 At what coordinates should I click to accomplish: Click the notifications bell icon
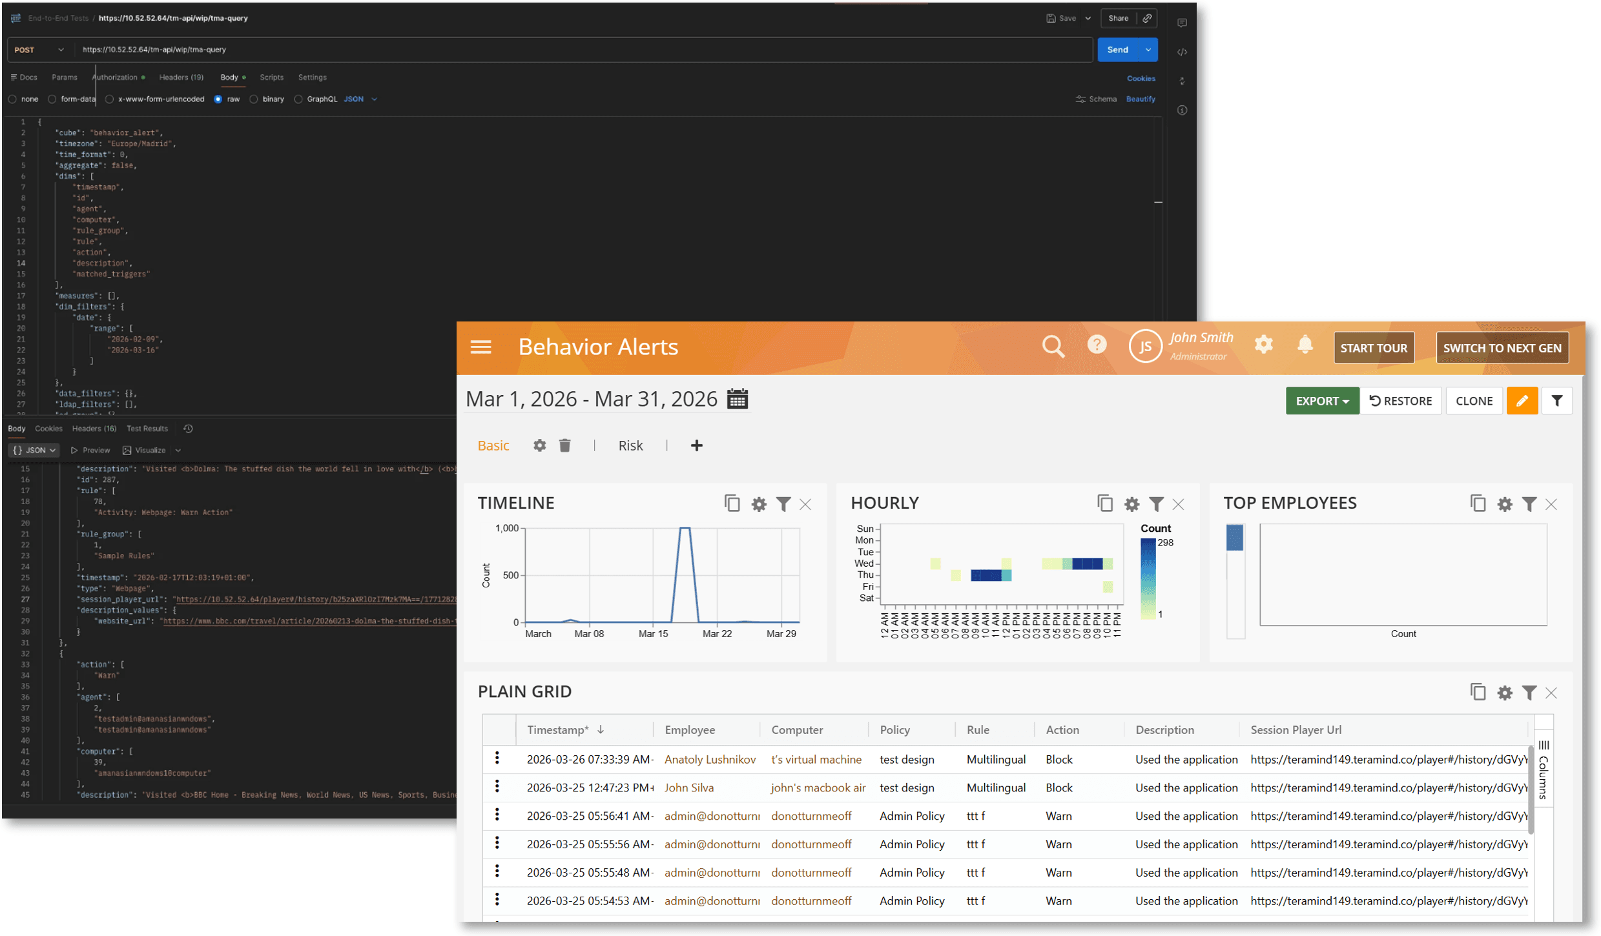pyautogui.click(x=1305, y=345)
